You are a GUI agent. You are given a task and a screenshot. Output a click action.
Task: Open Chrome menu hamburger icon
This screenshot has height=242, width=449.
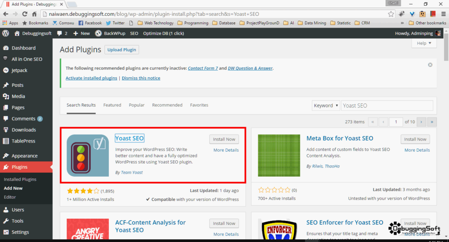[x=443, y=14]
